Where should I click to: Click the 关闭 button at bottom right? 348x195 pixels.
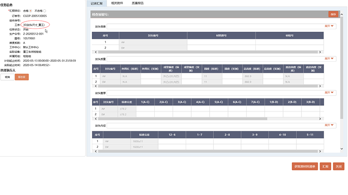(339, 166)
